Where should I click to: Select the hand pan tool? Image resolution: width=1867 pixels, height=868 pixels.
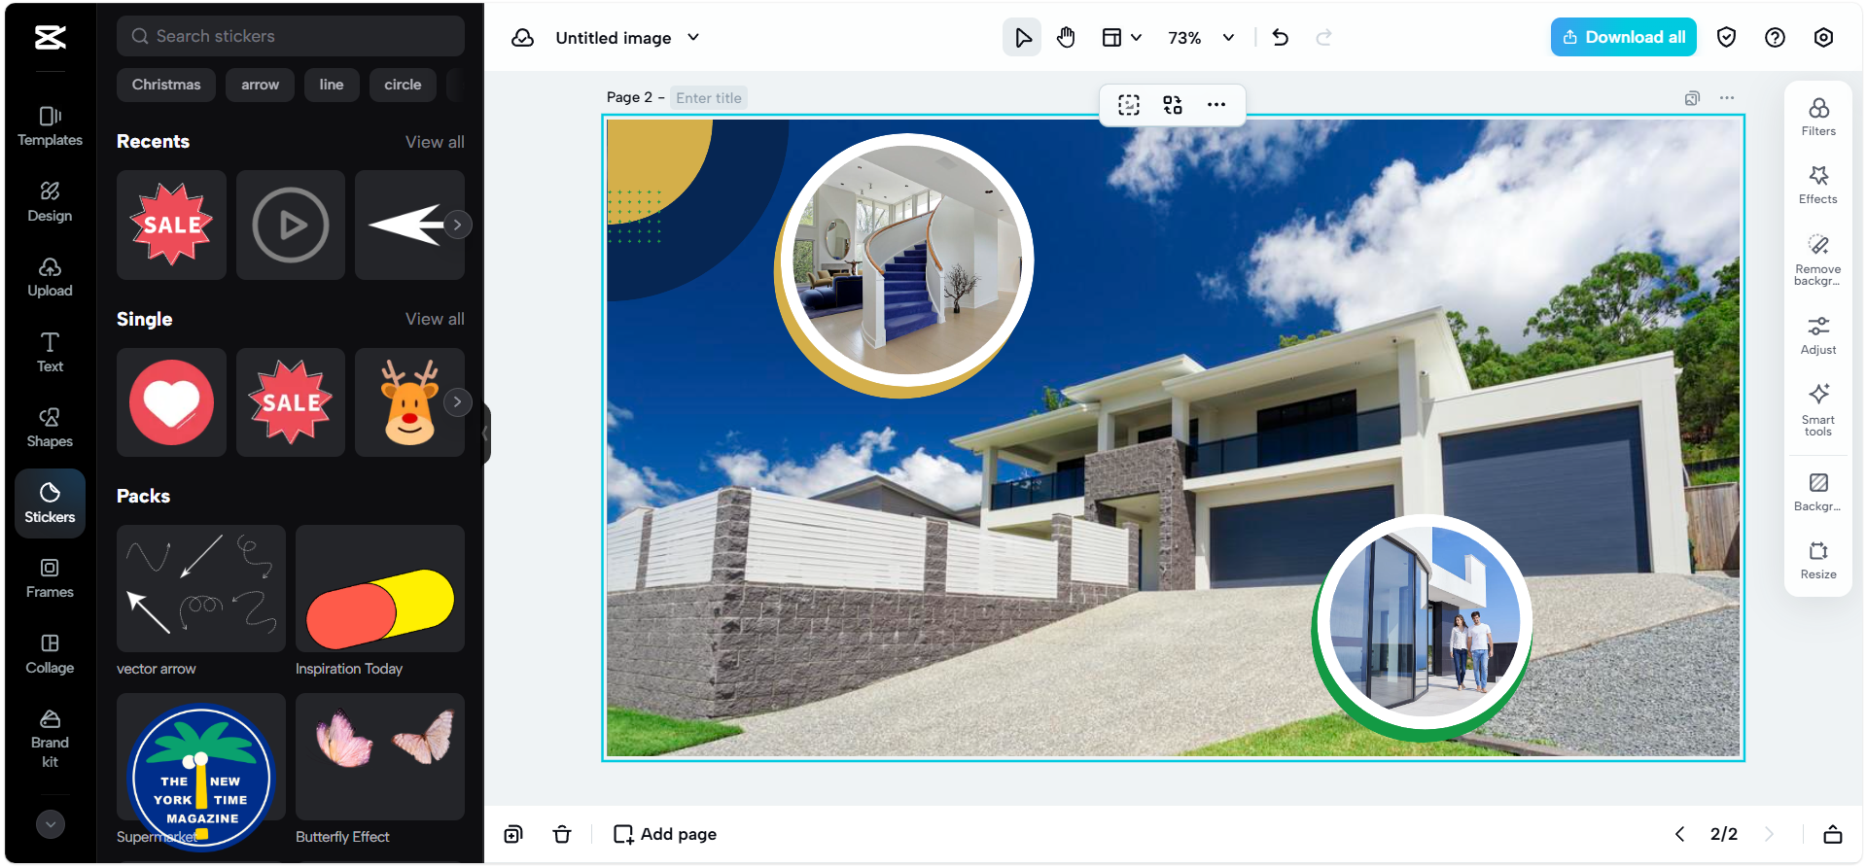coord(1066,38)
